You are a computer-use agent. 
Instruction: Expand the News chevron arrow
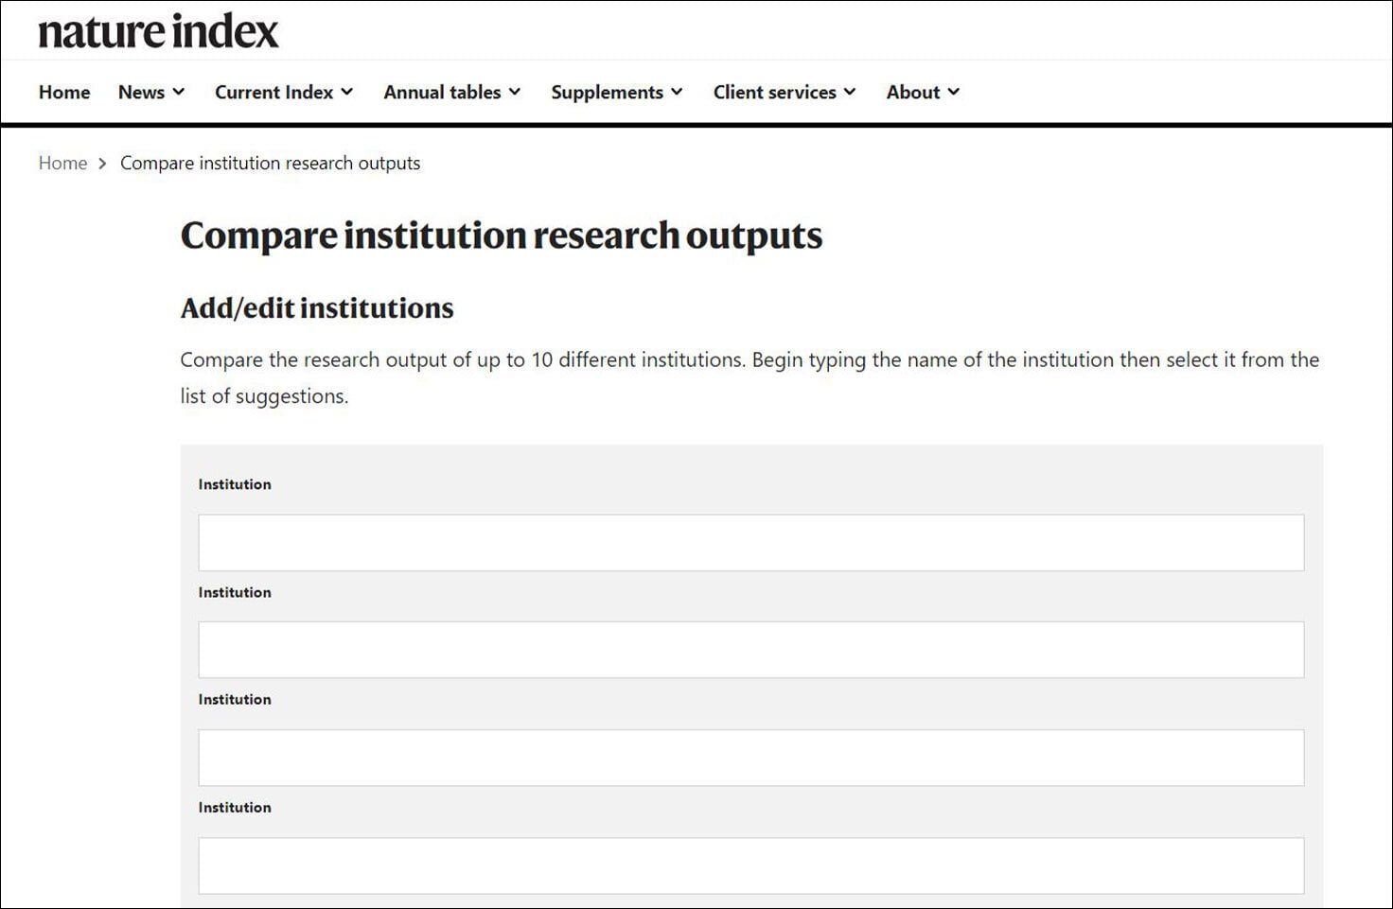(179, 92)
